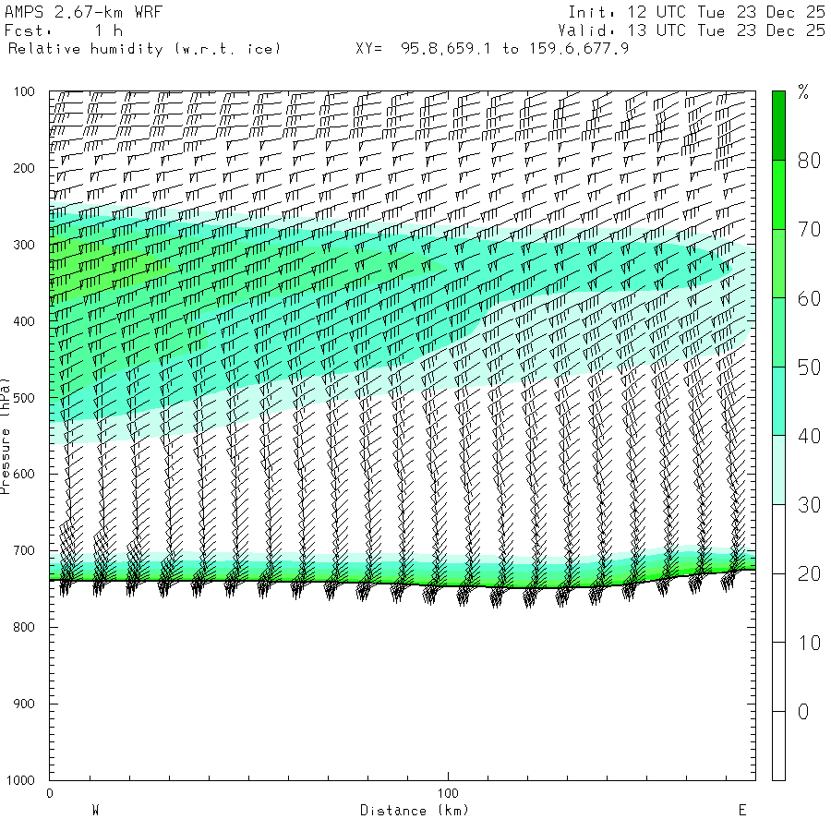Click the 700 hPa pressure axis label
The image size is (831, 831).
click(x=24, y=550)
